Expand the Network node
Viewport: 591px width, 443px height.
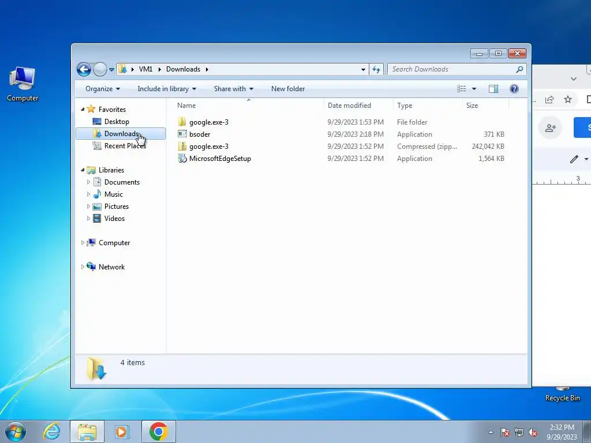[83, 267]
